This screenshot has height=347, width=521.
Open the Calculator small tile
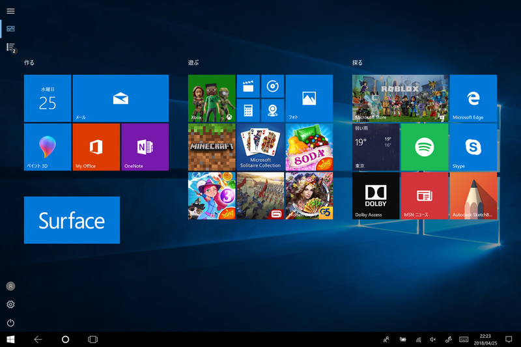click(247, 110)
